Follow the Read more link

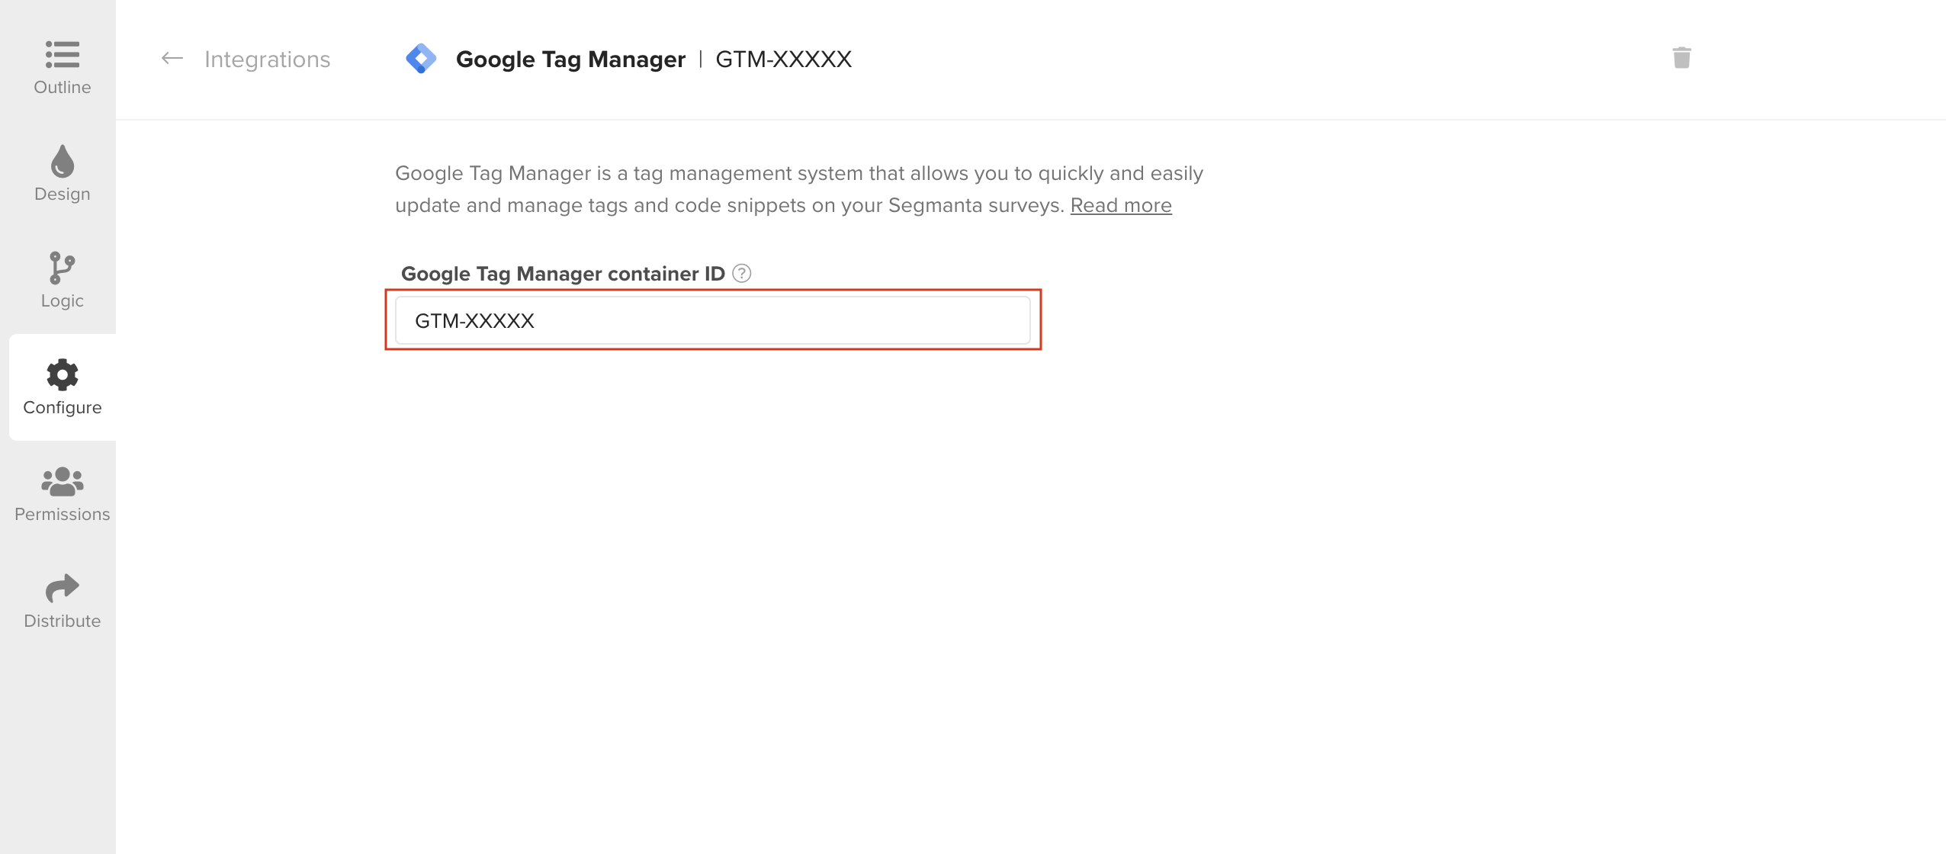point(1121,205)
